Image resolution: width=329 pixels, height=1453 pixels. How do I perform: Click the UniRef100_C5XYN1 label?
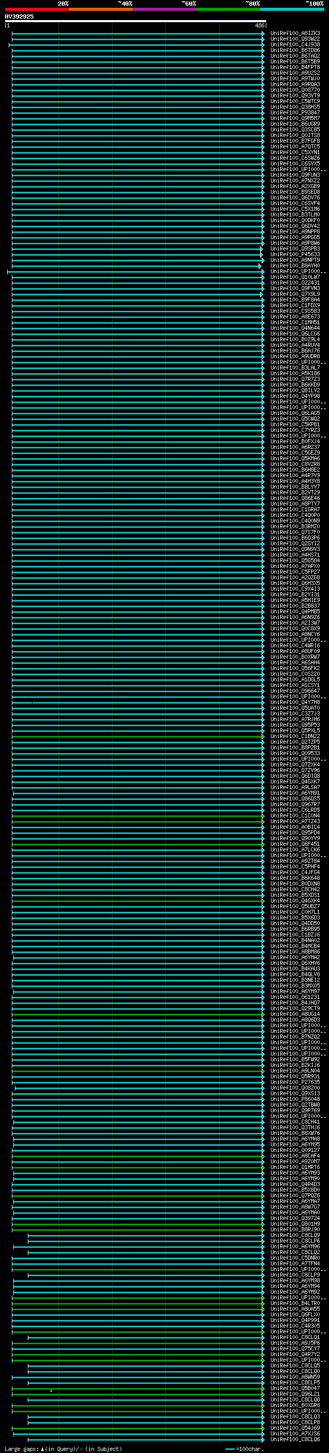coord(295,152)
